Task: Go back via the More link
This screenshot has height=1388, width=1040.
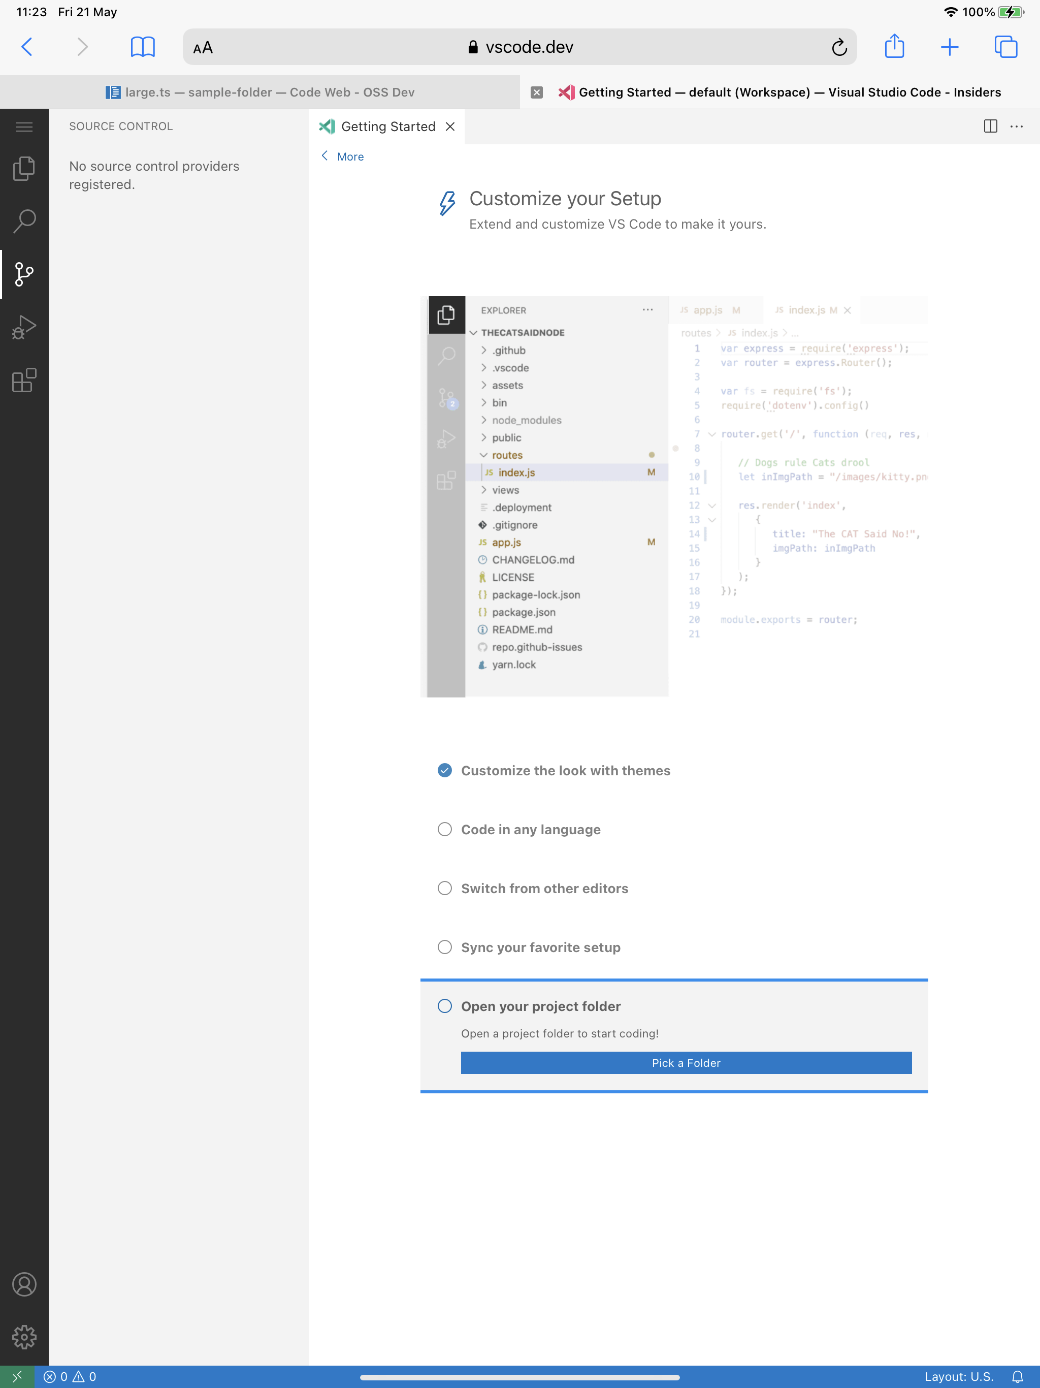Action: point(342,156)
